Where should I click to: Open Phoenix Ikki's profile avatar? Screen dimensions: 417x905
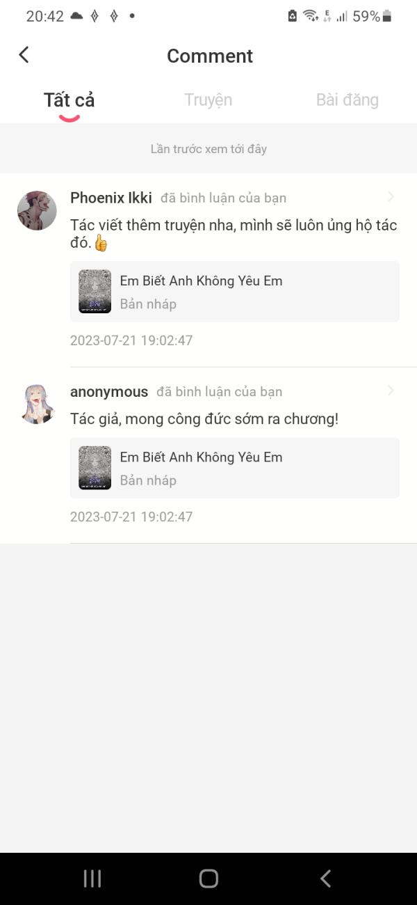click(37, 210)
